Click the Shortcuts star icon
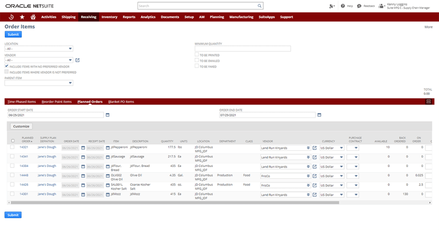This screenshot has width=439, height=230. [x=22, y=17]
